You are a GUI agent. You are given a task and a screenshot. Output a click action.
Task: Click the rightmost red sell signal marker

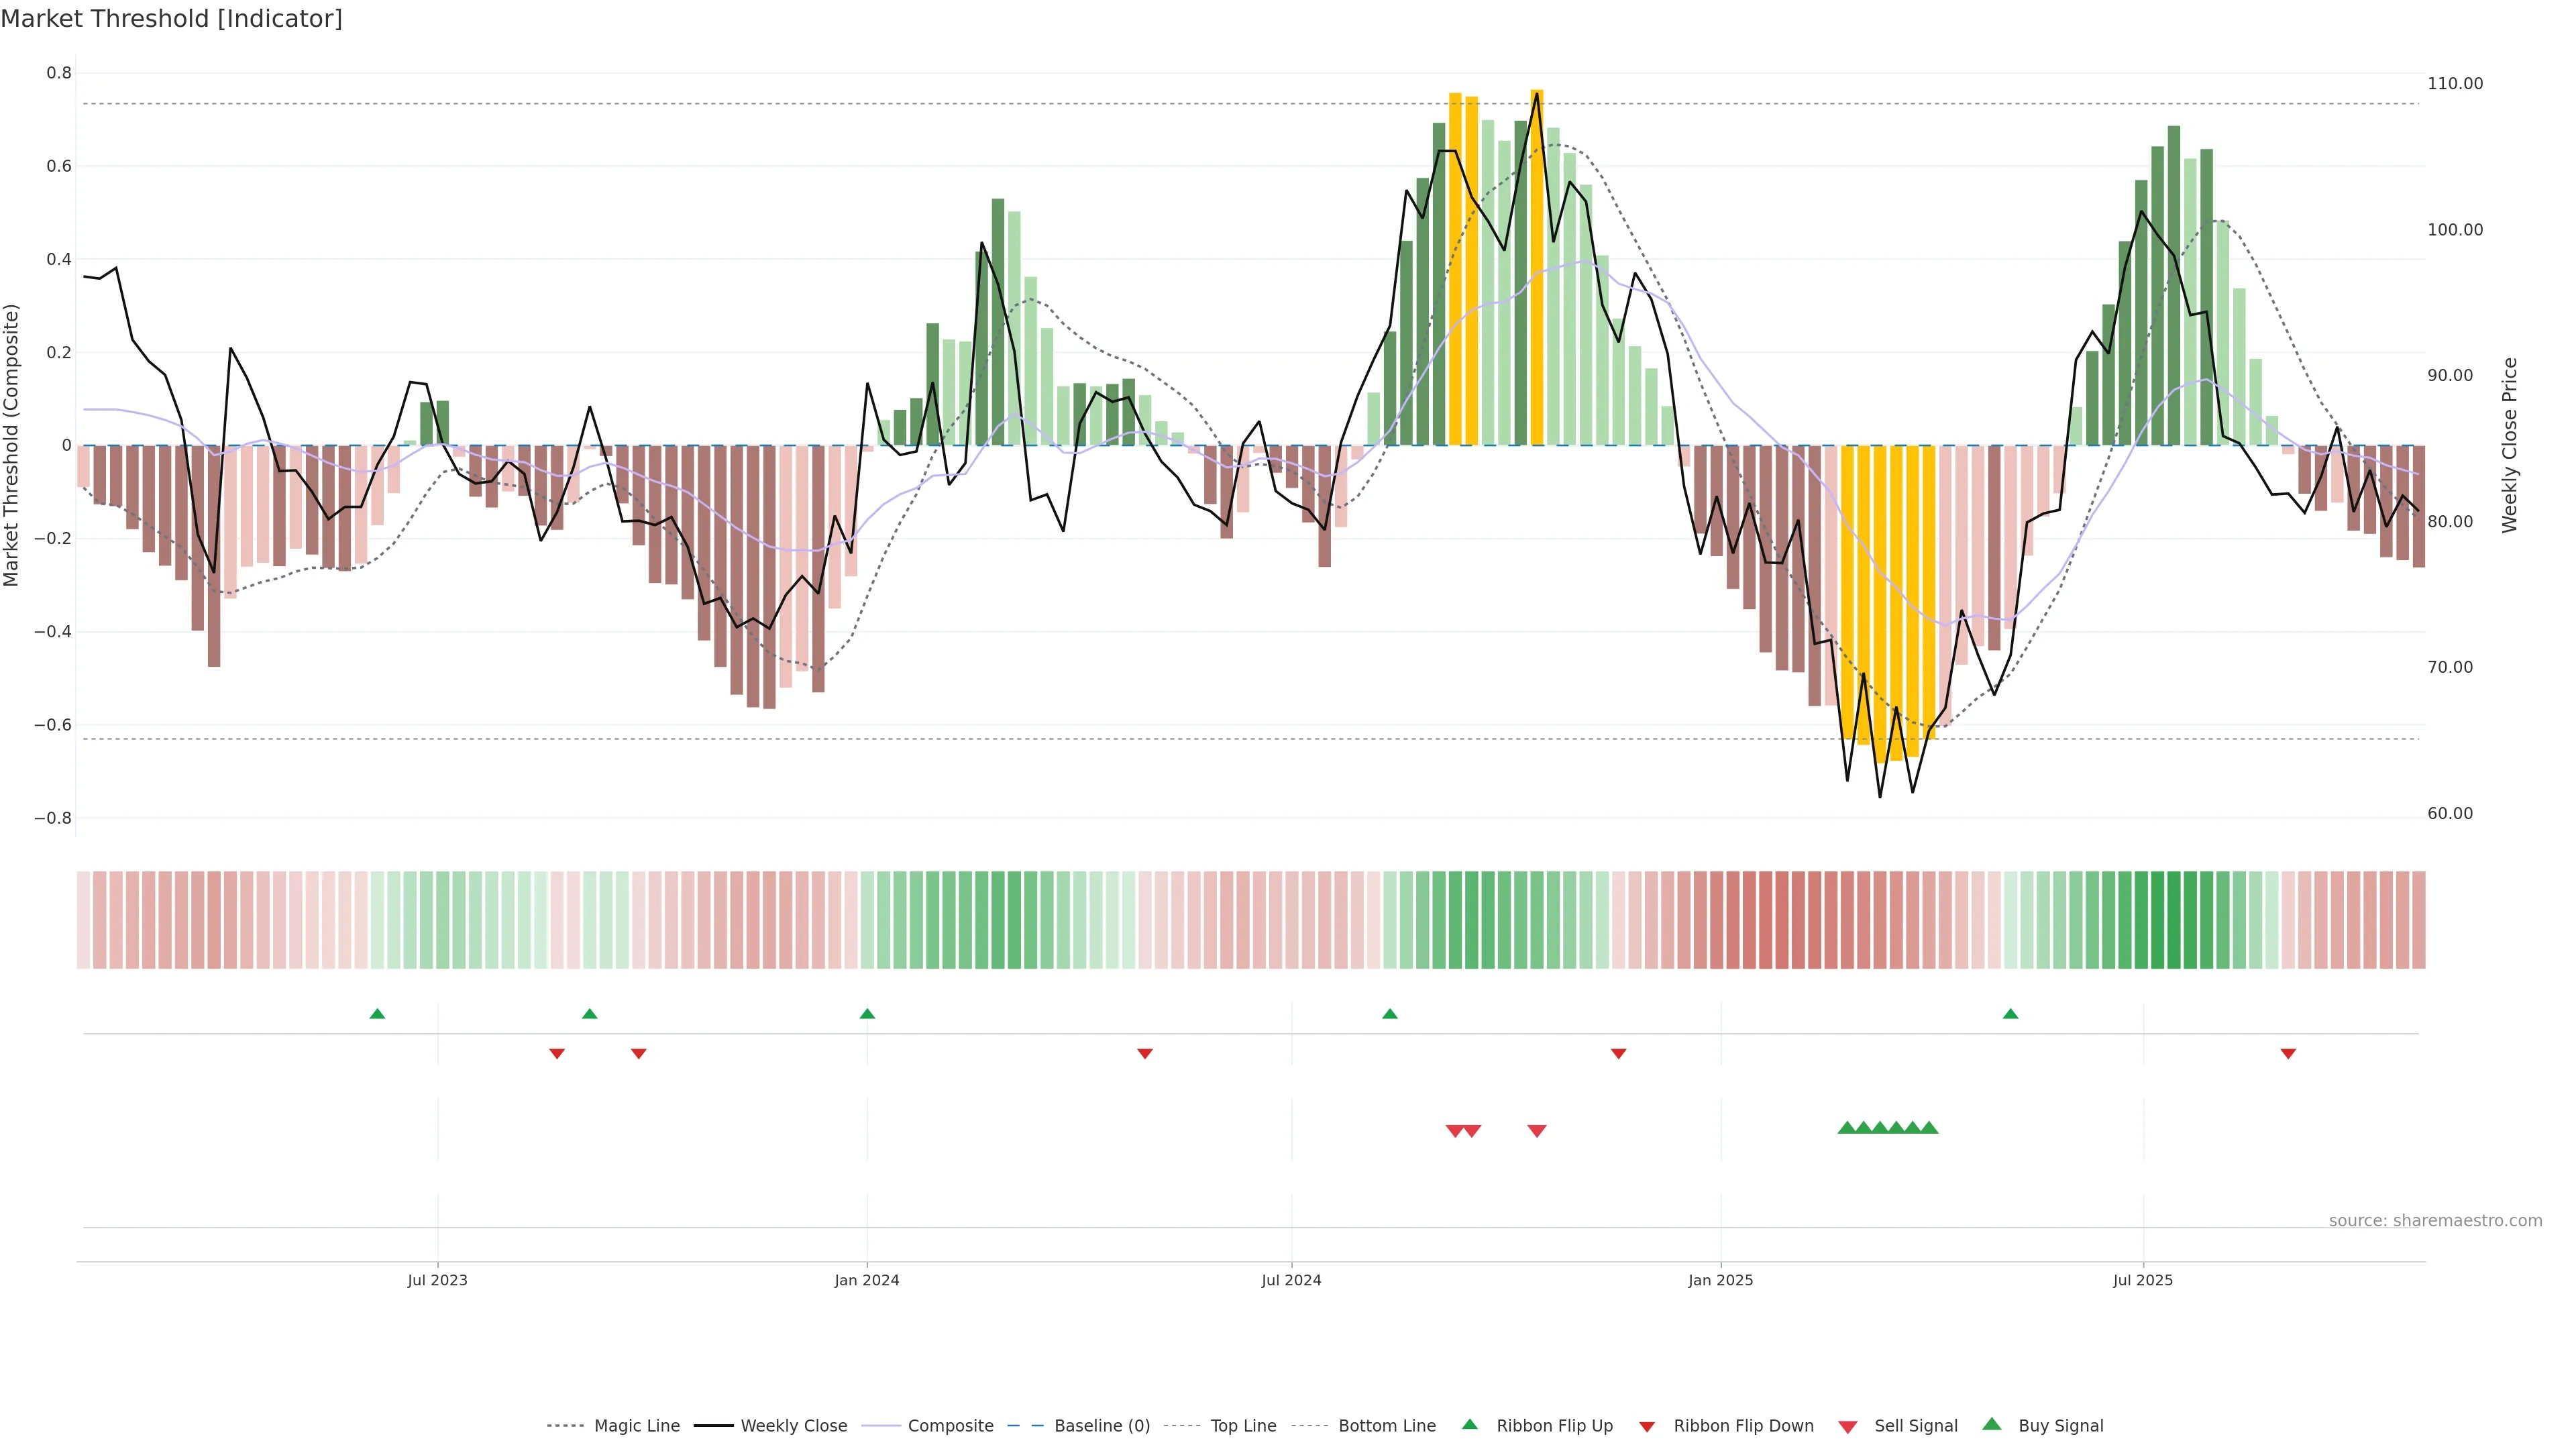[1537, 1131]
